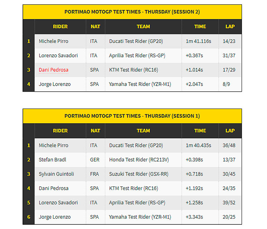Click the 39/52 lap cell
The image size is (267, 229).
pos(230,202)
